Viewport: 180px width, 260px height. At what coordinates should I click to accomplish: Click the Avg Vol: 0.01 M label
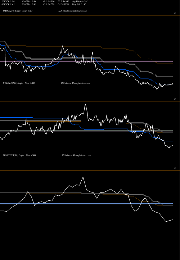(80, 1)
